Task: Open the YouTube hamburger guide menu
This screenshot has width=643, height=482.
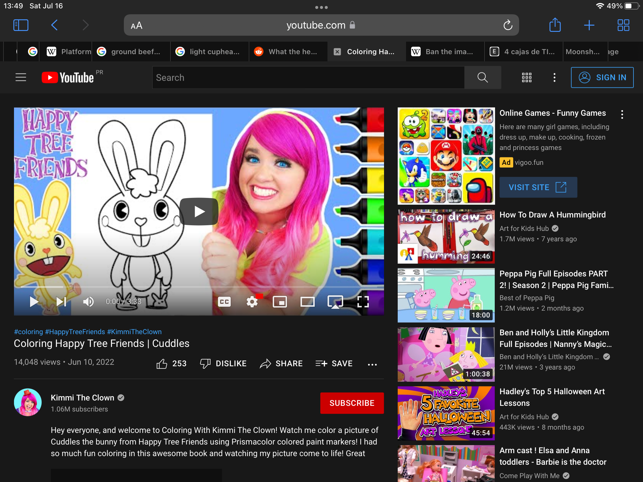Action: tap(21, 77)
